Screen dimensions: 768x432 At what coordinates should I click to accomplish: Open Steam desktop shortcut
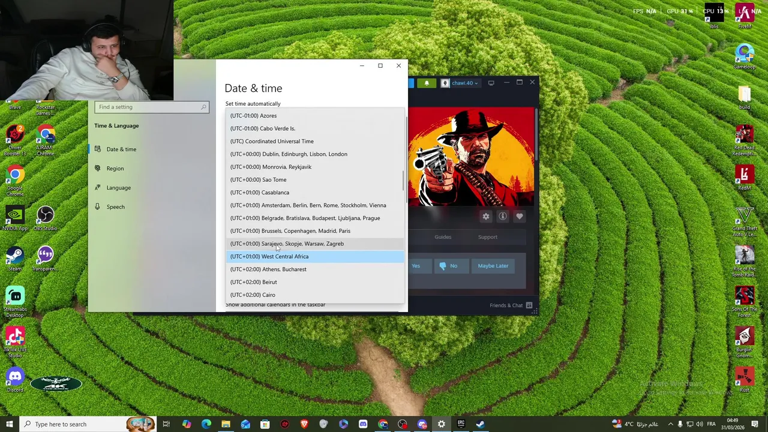click(15, 259)
